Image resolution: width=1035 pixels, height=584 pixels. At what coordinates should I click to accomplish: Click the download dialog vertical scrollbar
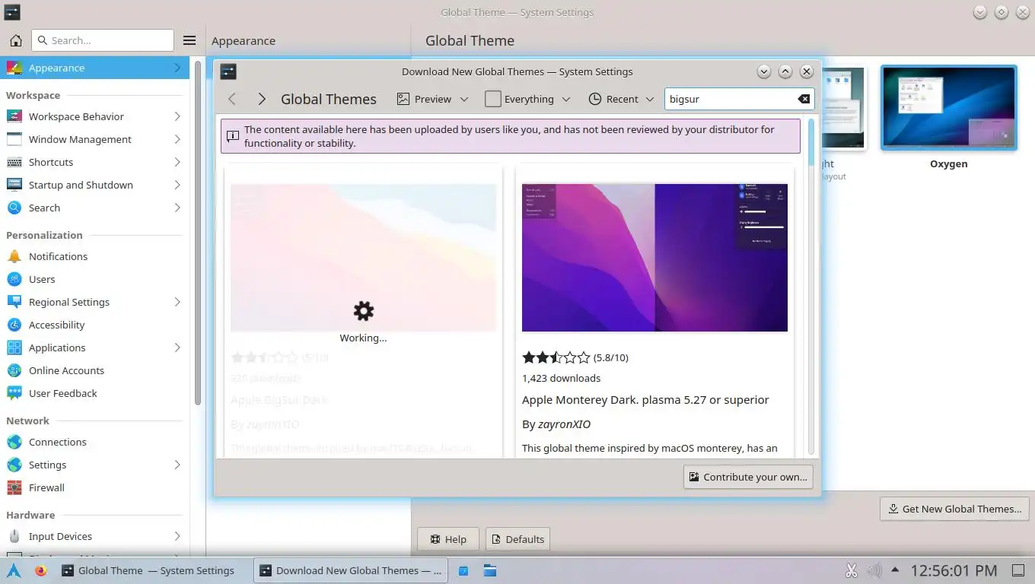811,286
